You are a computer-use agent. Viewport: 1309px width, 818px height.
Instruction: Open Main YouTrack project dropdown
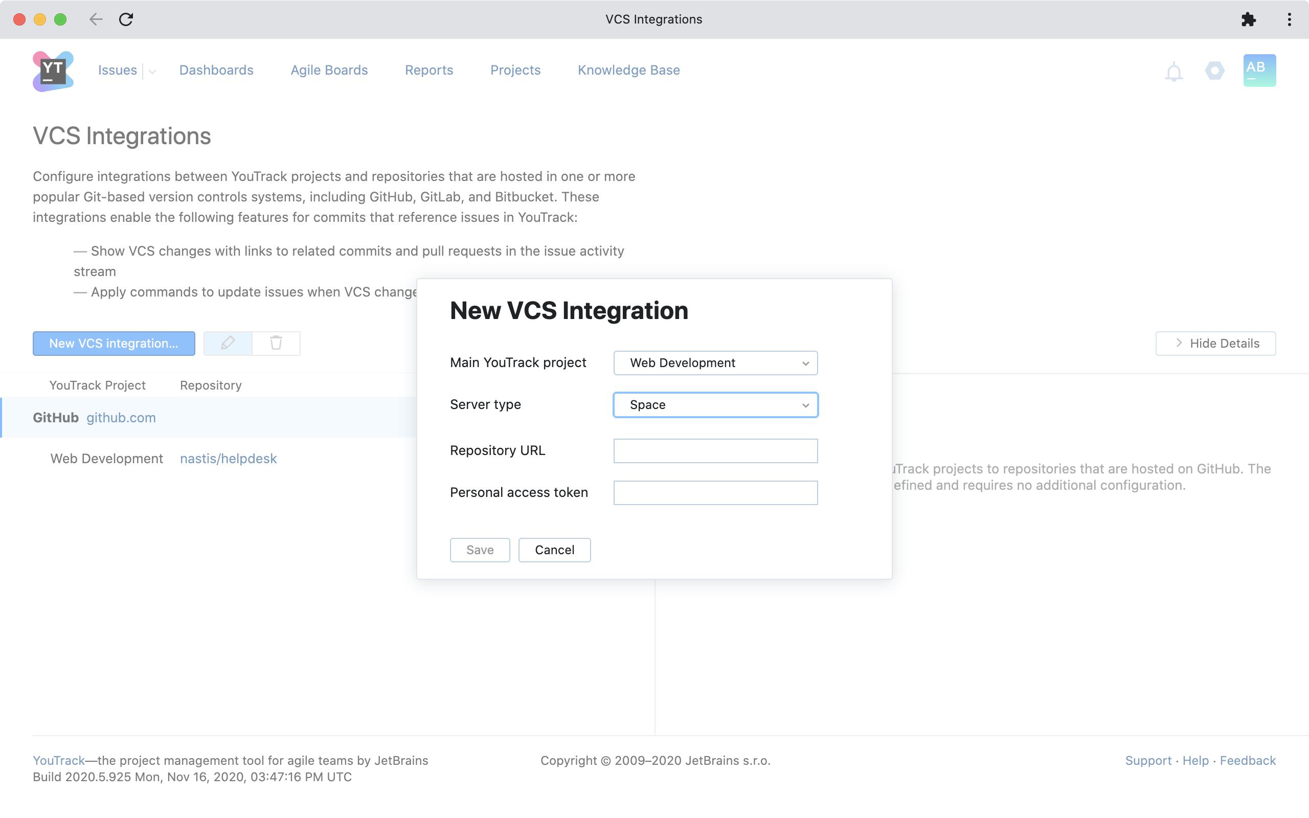coord(715,363)
